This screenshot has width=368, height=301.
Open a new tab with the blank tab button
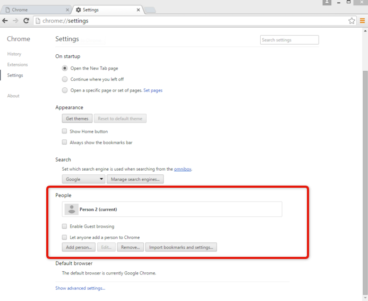(x=150, y=10)
